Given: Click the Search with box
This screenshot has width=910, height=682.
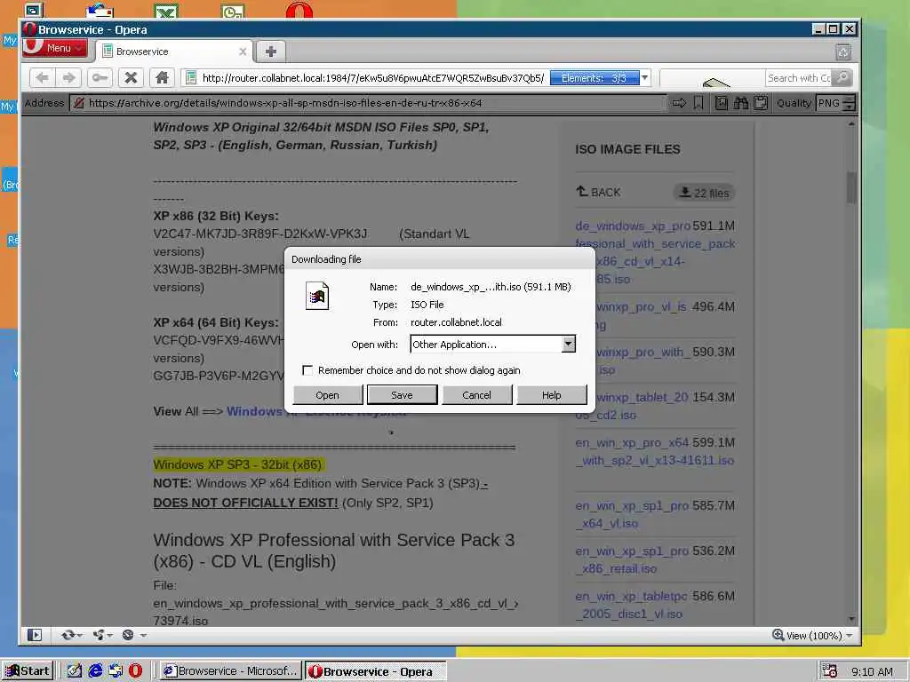Looking at the screenshot, I should (x=799, y=78).
